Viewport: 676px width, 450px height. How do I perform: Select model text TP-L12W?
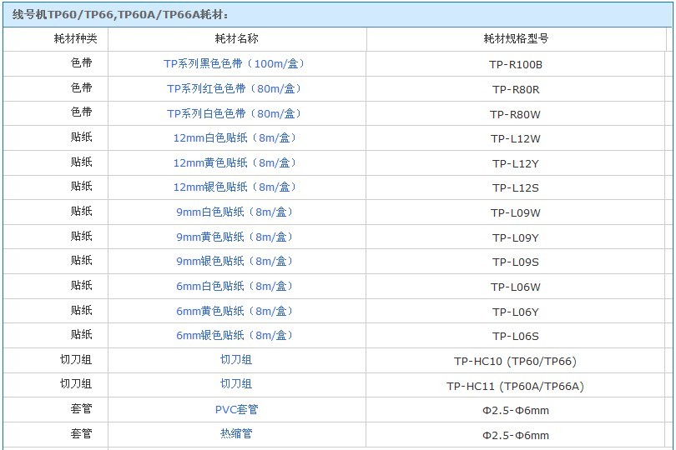[x=516, y=139]
